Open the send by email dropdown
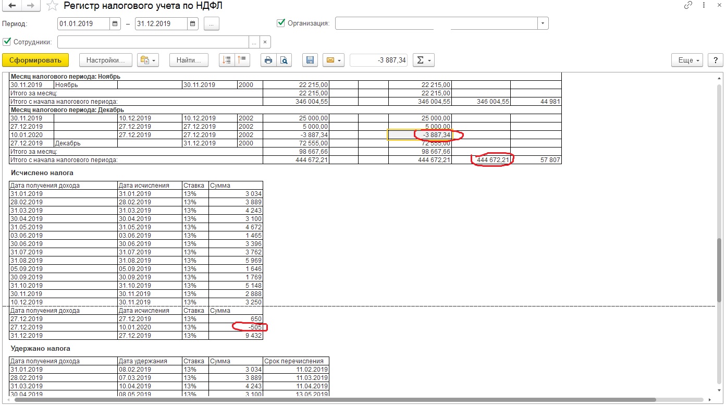Screen dimensions: 726x405 [334, 60]
